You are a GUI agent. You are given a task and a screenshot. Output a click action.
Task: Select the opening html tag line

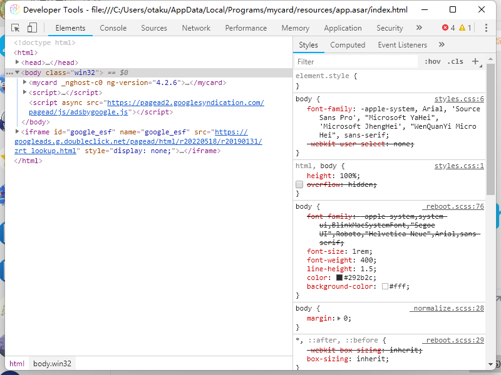pyautogui.click(x=26, y=52)
